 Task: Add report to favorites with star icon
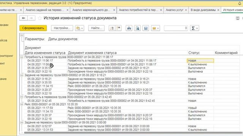[40, 18]
